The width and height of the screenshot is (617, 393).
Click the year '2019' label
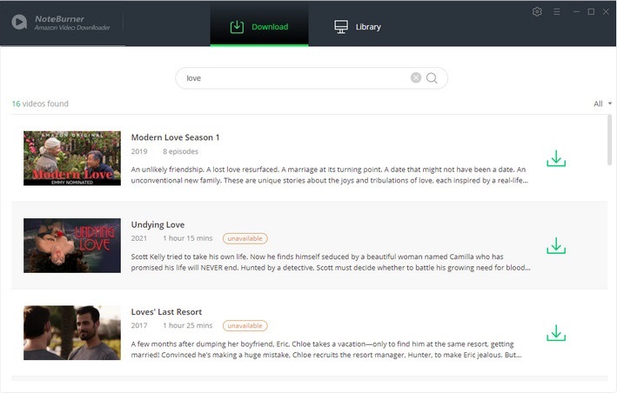click(139, 151)
